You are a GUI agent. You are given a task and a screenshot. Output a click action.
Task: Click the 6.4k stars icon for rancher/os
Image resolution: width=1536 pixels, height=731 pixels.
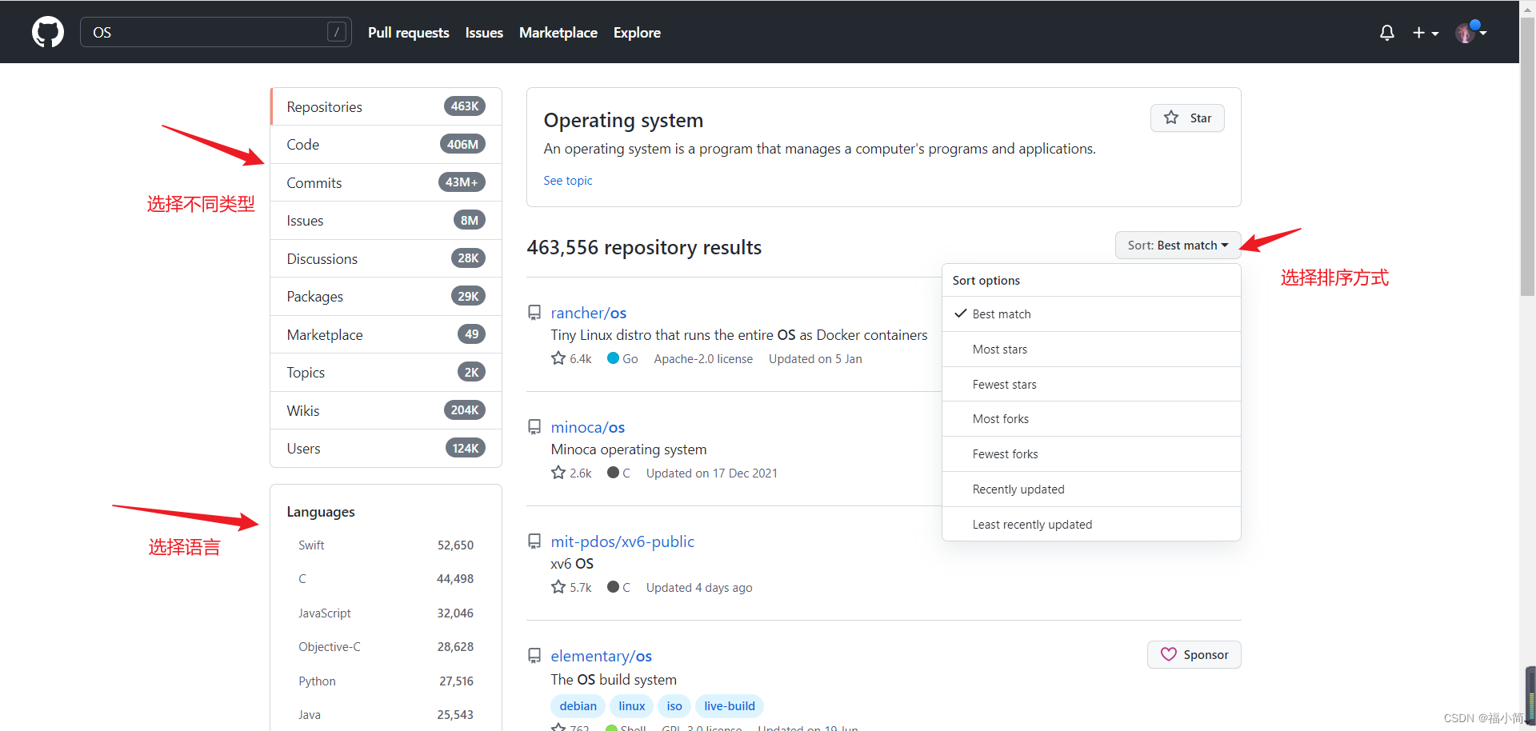point(558,358)
